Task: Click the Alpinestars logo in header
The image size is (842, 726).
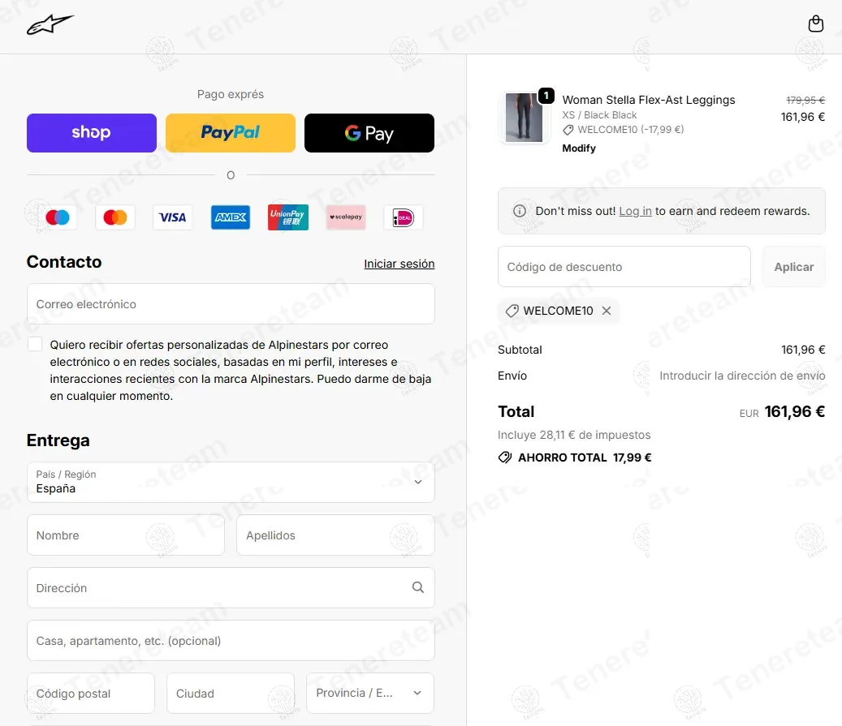Action: click(50, 25)
